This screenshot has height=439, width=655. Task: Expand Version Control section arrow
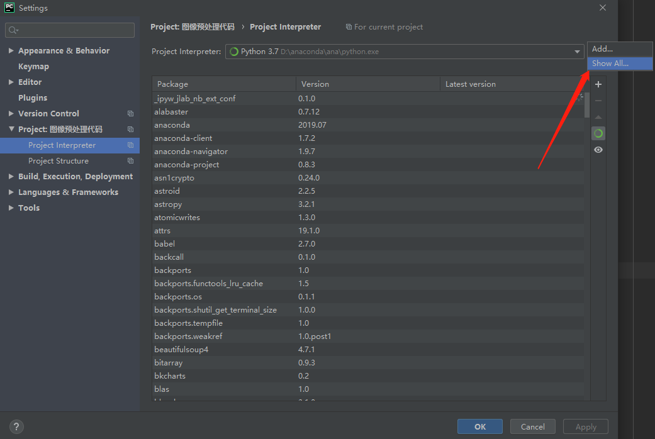pos(11,113)
